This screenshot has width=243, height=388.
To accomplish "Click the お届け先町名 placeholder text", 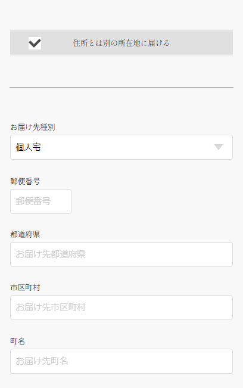I will [42, 361].
